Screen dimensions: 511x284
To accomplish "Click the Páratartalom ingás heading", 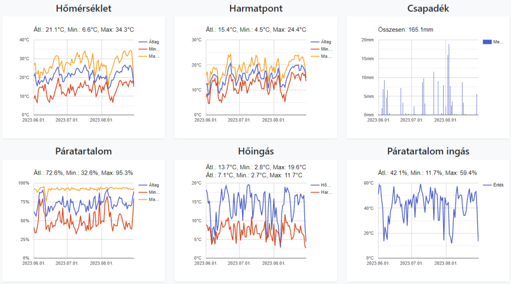I will tap(428, 151).
